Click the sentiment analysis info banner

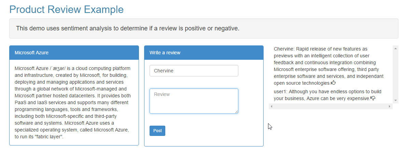[x=204, y=28]
